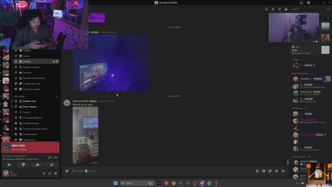The height and width of the screenshot is (187, 332).
Task: Join the STREAM ROOM voice channel
Action: (x=36, y=123)
